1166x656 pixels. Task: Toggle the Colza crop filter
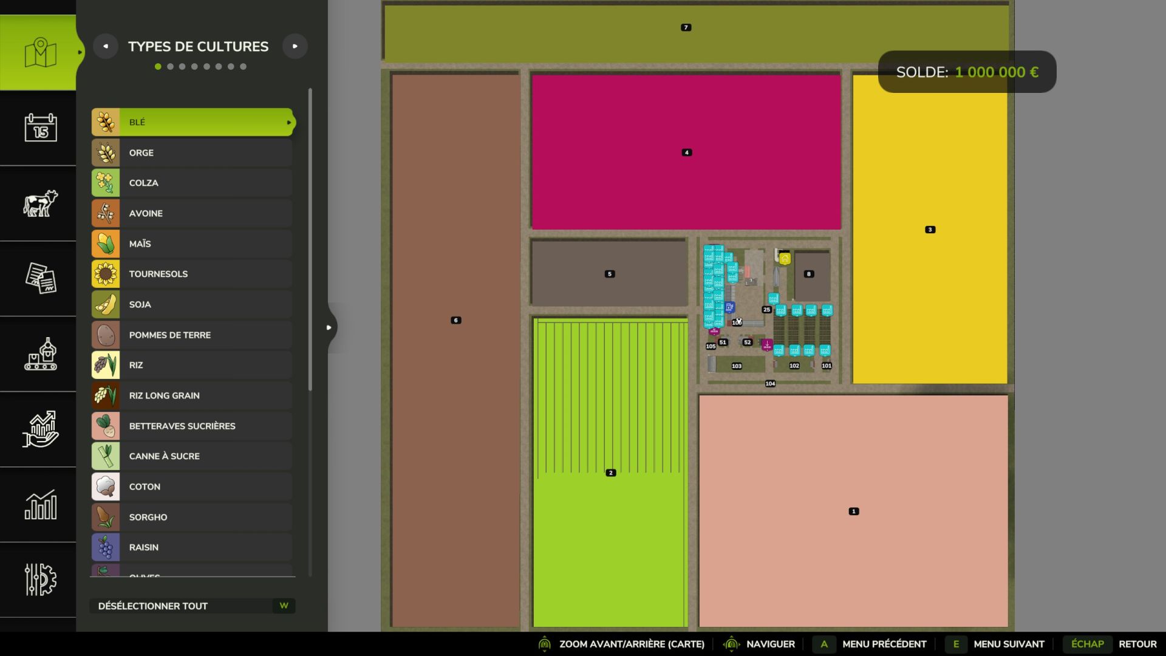192,183
